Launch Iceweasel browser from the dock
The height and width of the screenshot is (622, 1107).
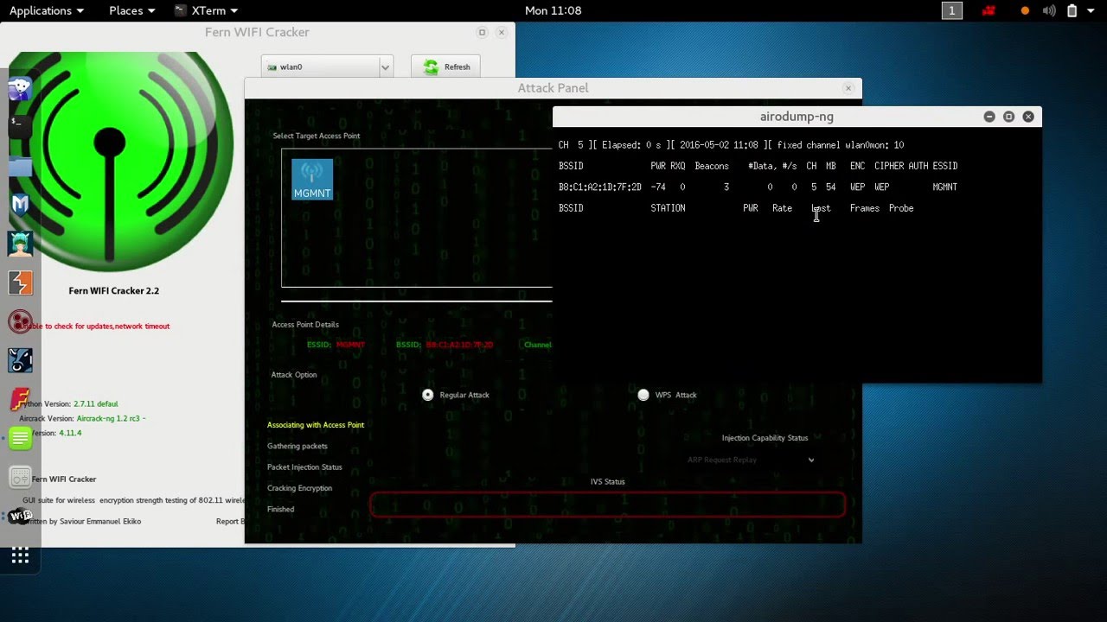20,87
